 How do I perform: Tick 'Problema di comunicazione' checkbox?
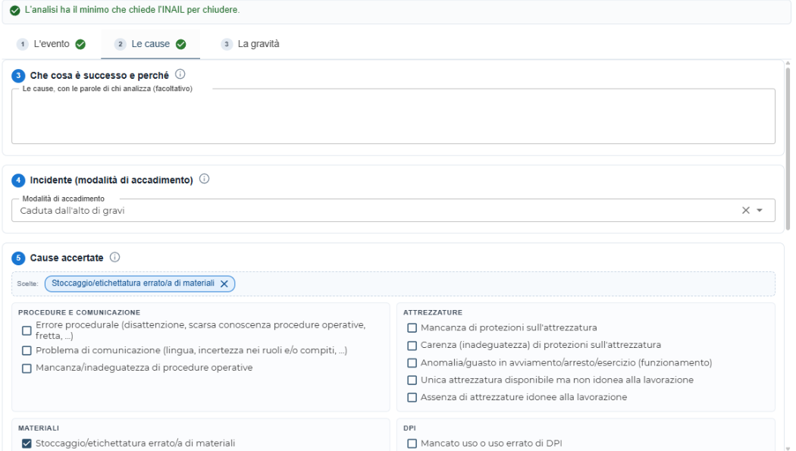pyautogui.click(x=27, y=350)
